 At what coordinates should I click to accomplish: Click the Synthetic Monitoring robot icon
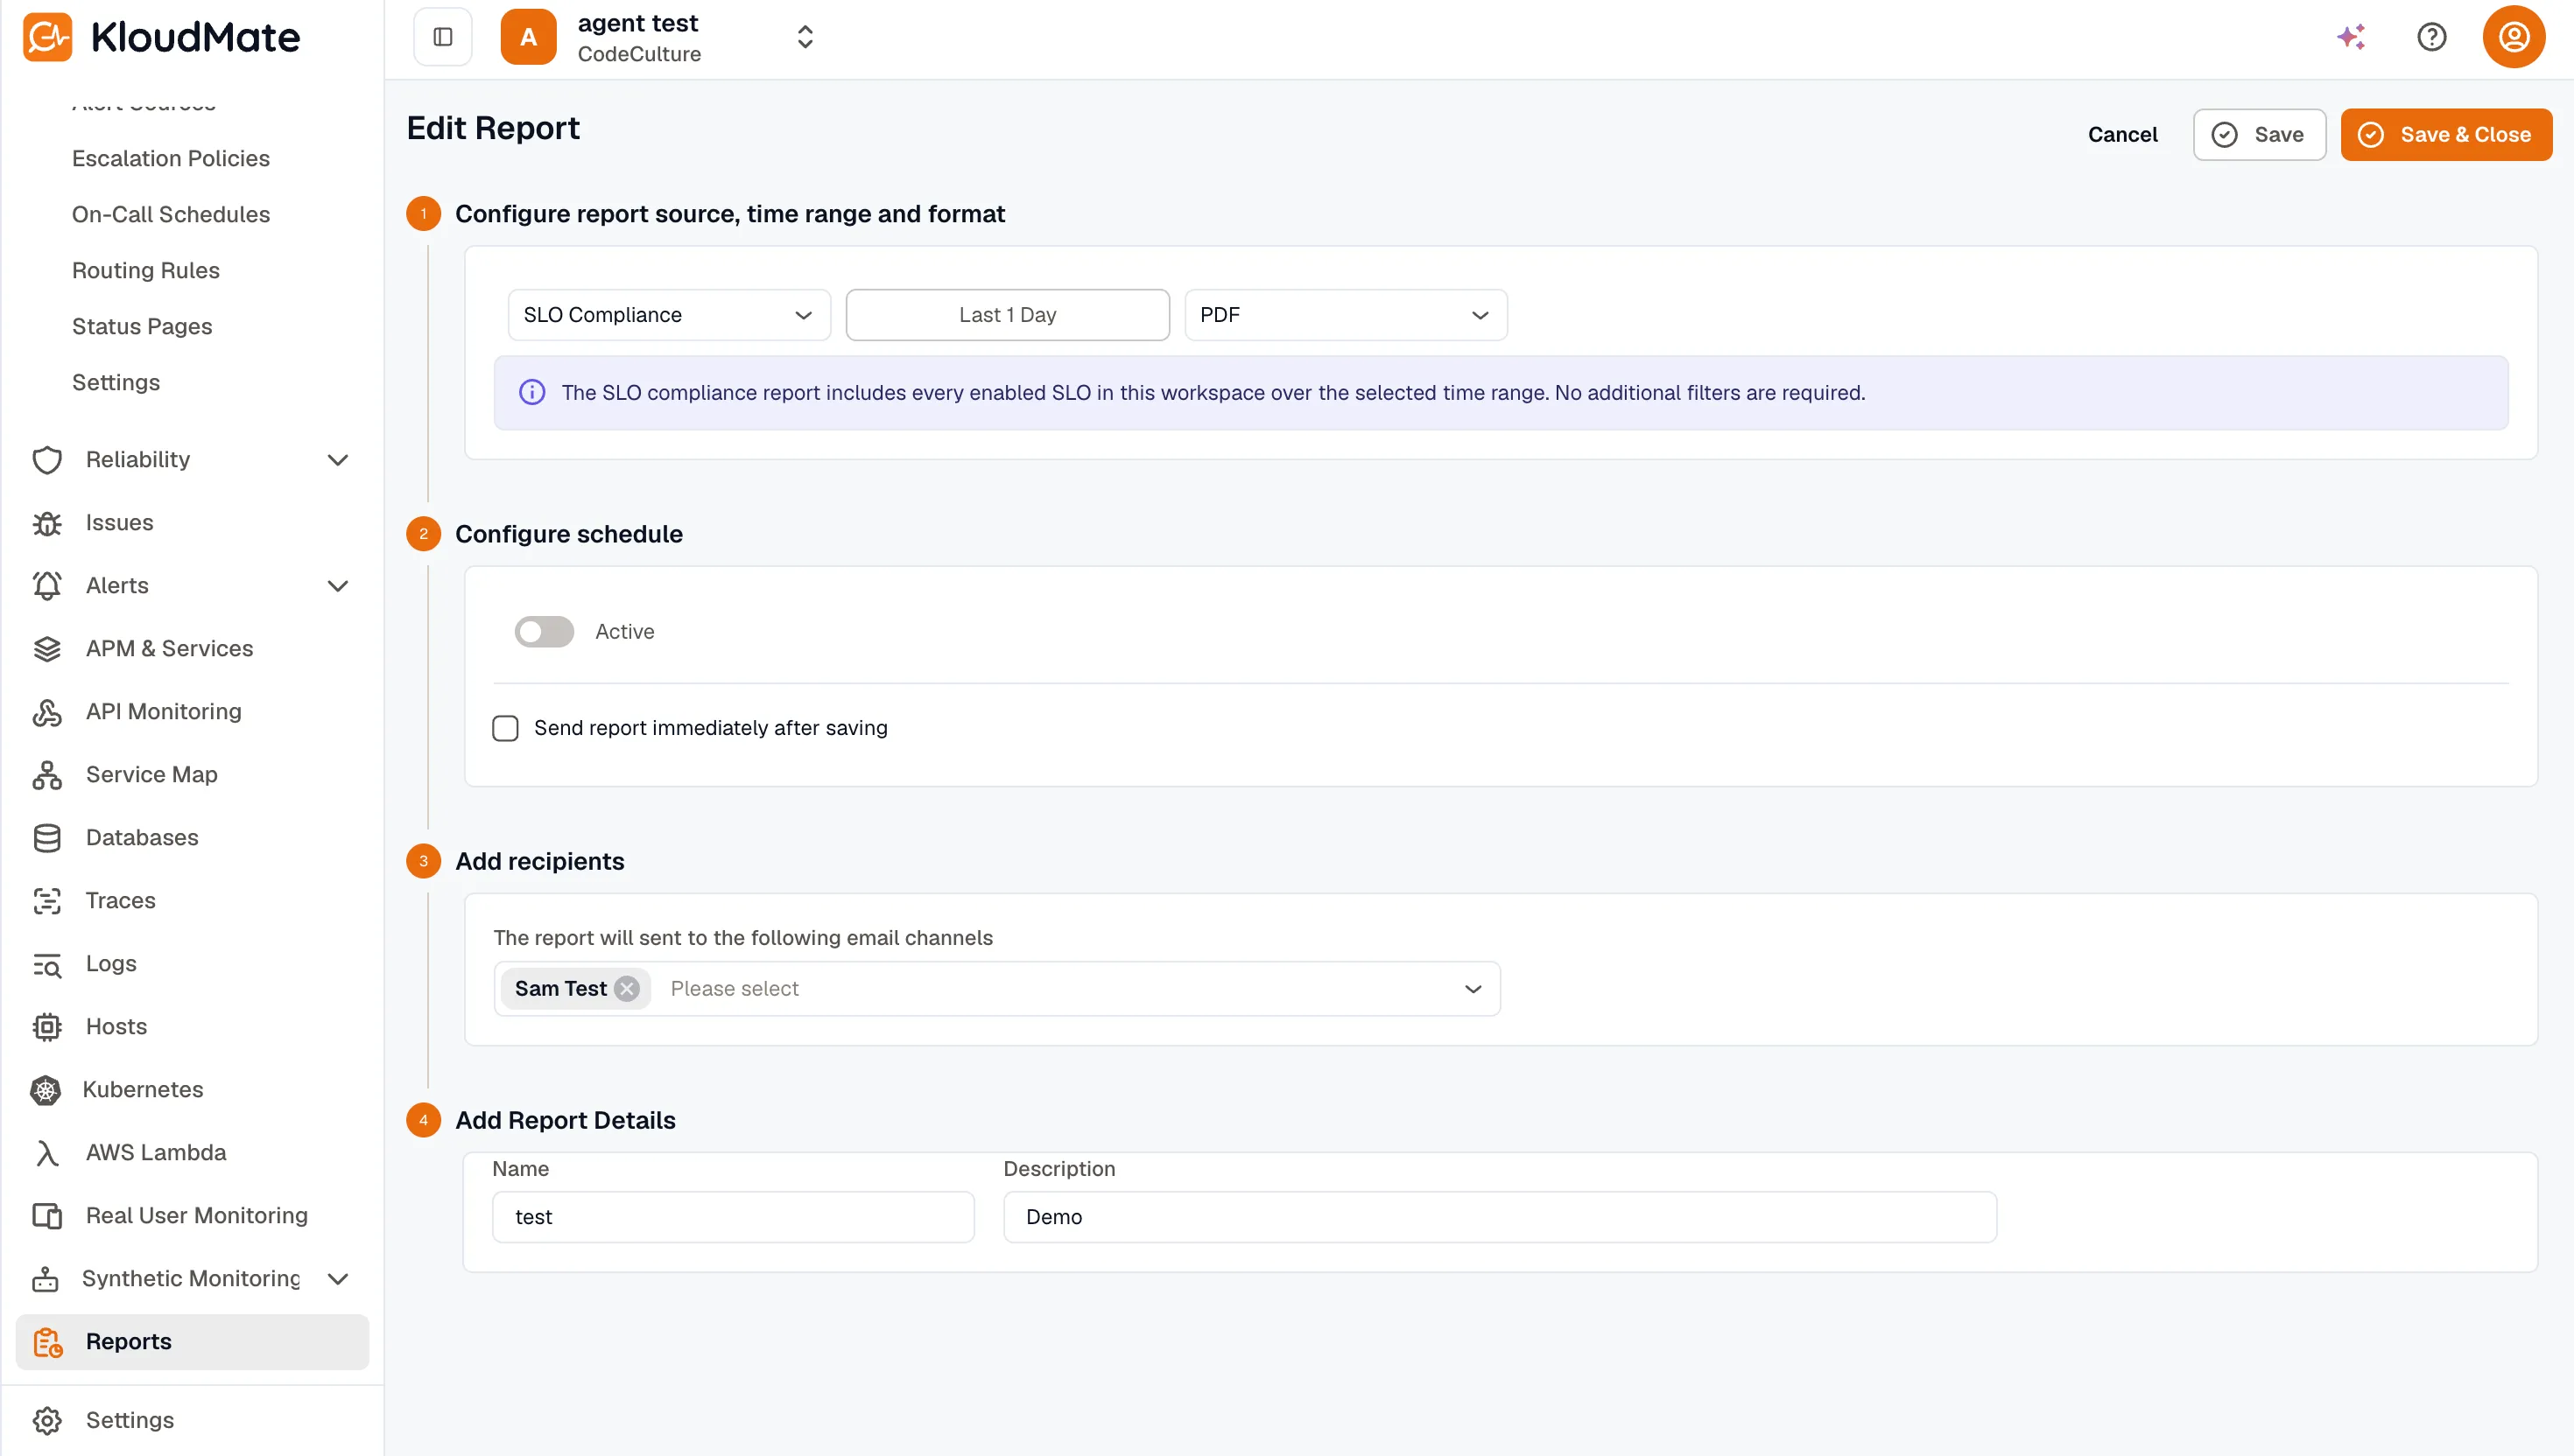(x=45, y=1279)
